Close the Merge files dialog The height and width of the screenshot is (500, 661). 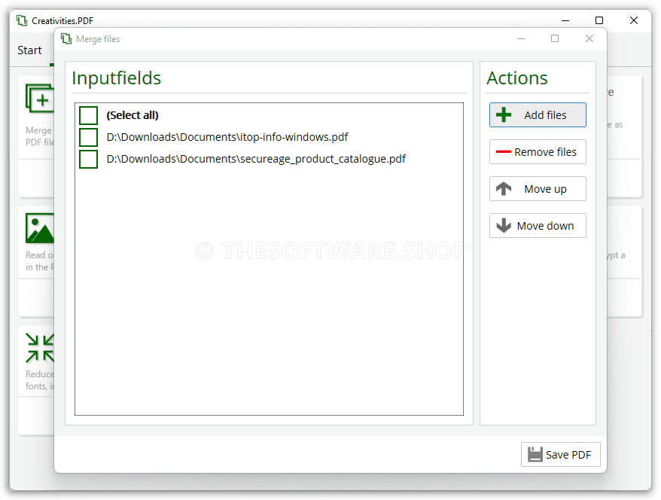589,39
